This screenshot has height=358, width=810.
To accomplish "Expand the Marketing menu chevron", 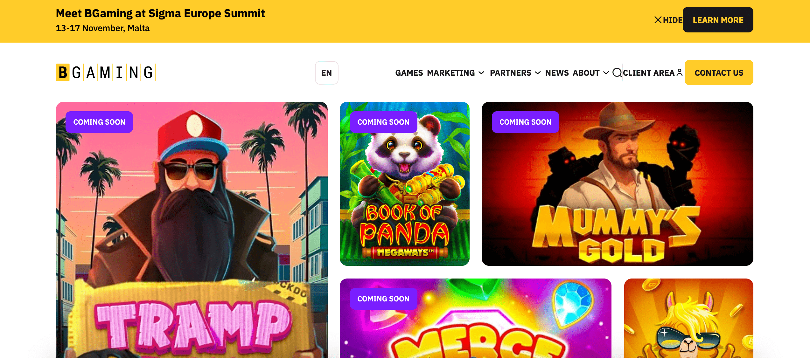I will pos(481,73).
